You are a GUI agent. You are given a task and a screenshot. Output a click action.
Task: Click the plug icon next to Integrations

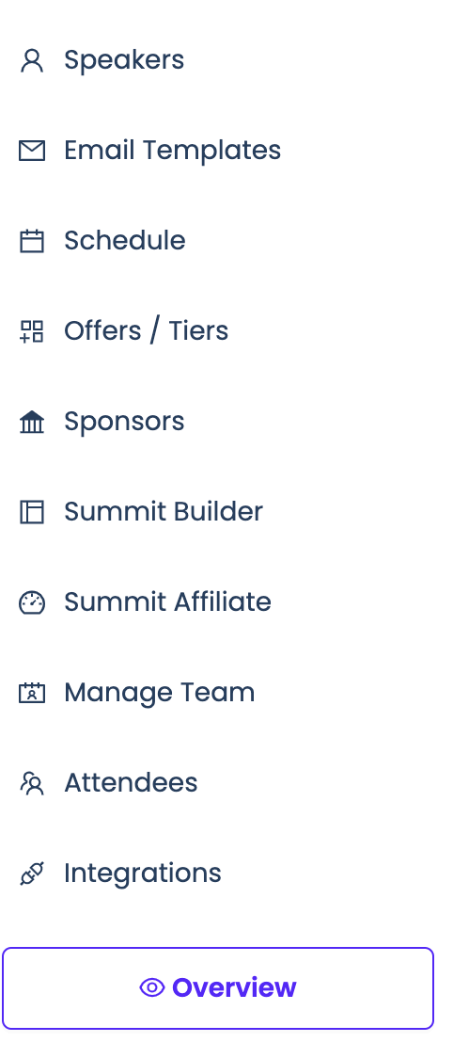coord(32,874)
